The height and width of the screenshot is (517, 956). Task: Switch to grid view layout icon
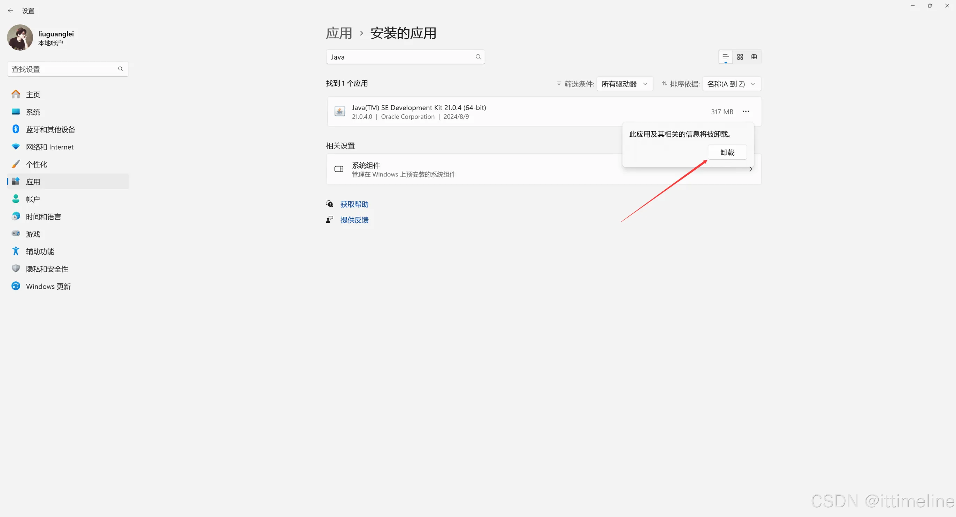point(740,57)
